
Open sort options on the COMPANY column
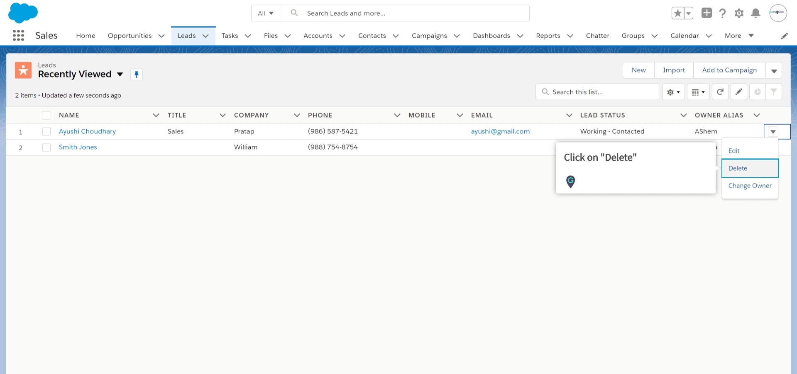[296, 115]
